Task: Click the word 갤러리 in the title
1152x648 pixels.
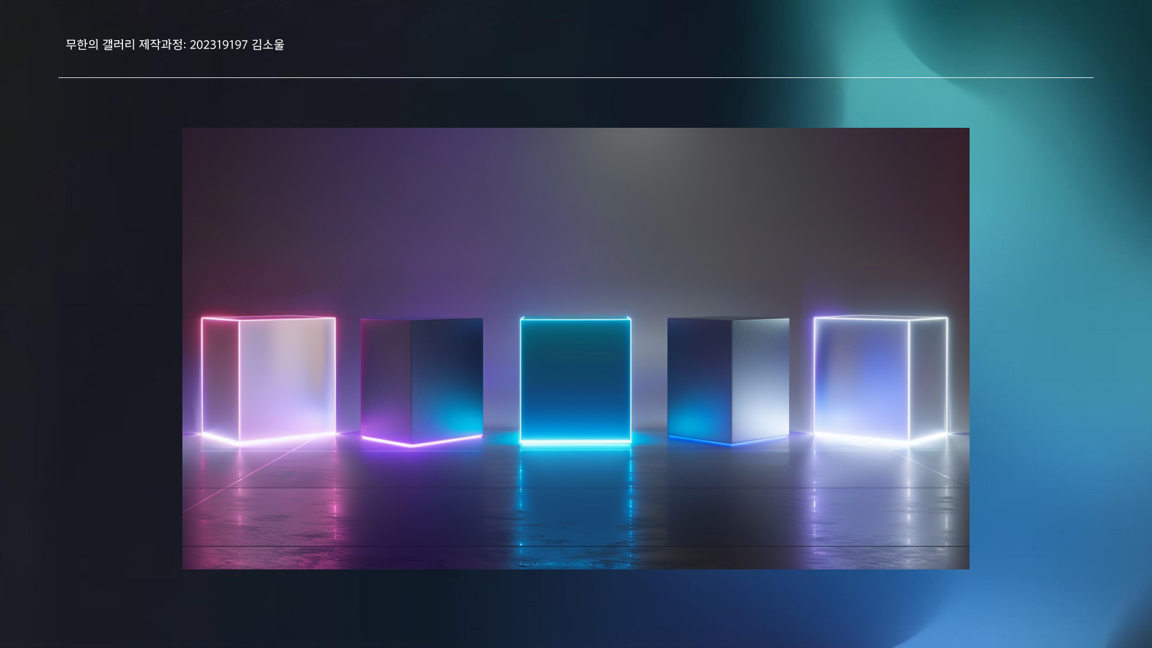Action: point(119,45)
